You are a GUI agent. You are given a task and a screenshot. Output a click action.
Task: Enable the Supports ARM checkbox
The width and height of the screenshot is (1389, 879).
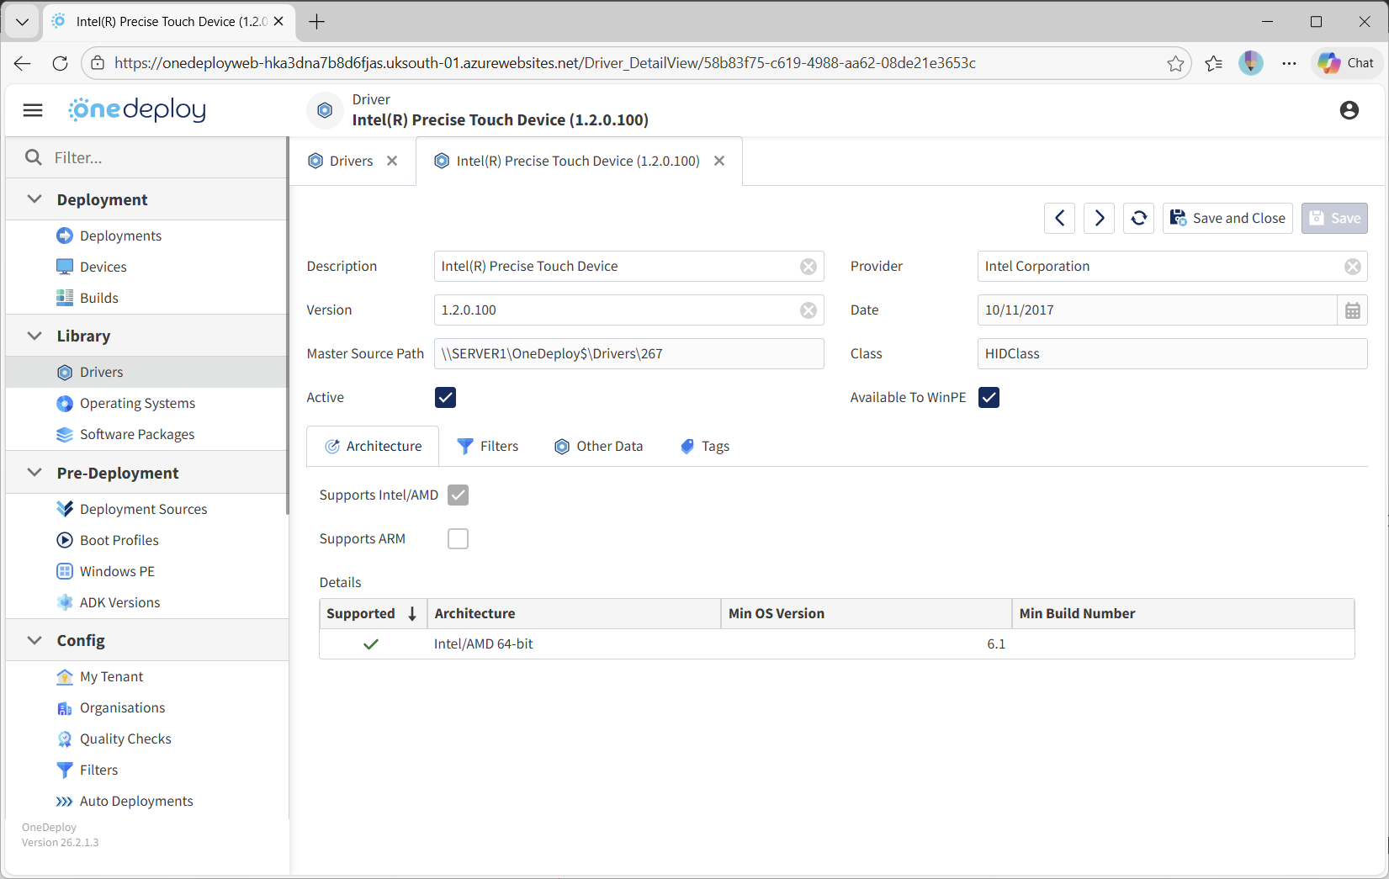tap(458, 539)
